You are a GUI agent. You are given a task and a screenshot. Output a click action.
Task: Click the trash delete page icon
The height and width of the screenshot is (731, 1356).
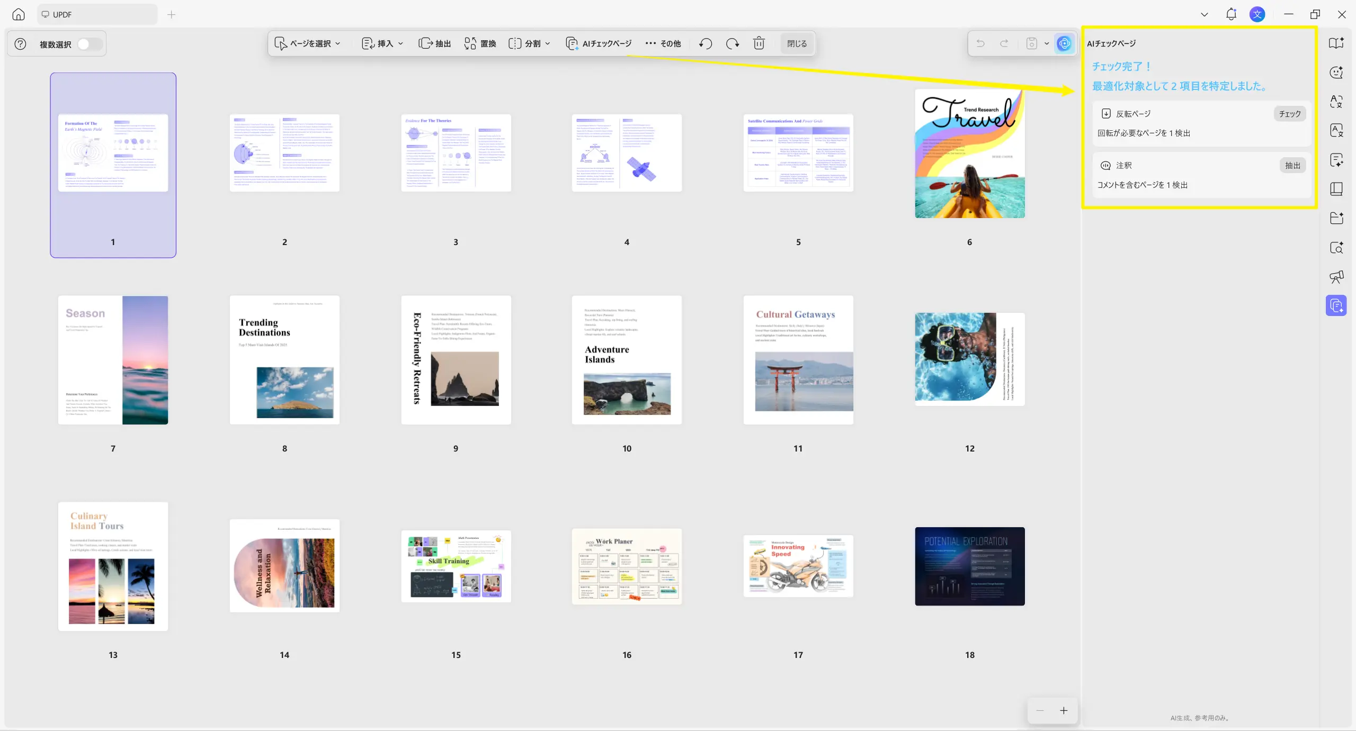759,43
